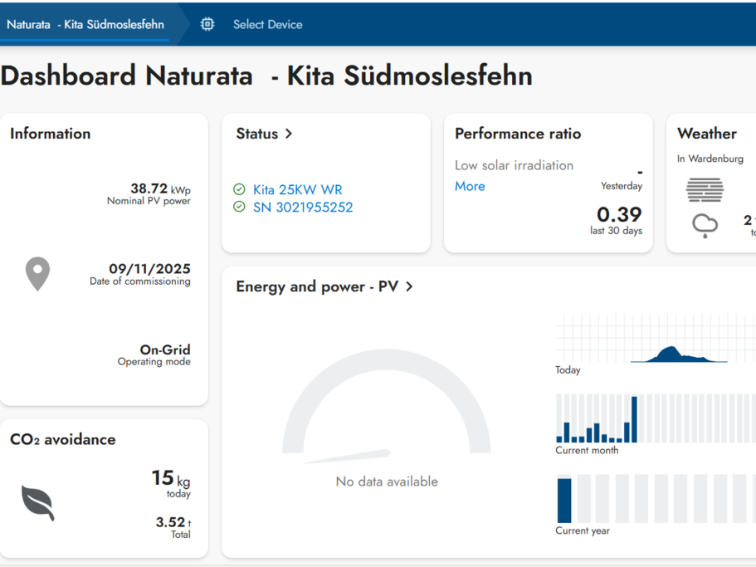Click the tallest bar in Current month chart
Screen dimensions: 756x567
tap(634, 419)
